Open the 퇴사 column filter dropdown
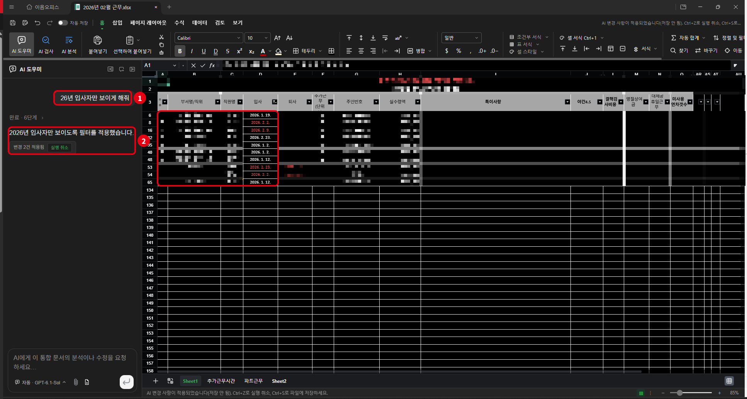747x399 pixels. (309, 102)
